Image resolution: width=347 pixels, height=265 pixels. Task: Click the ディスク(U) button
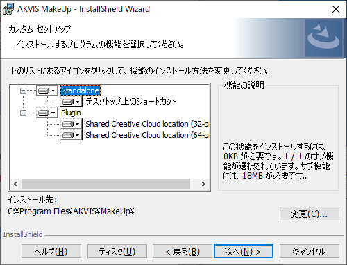click(x=117, y=251)
